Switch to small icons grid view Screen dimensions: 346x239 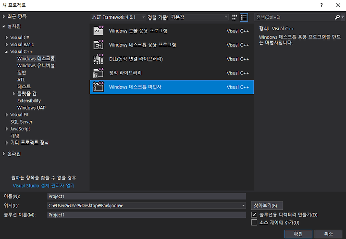tap(235, 17)
